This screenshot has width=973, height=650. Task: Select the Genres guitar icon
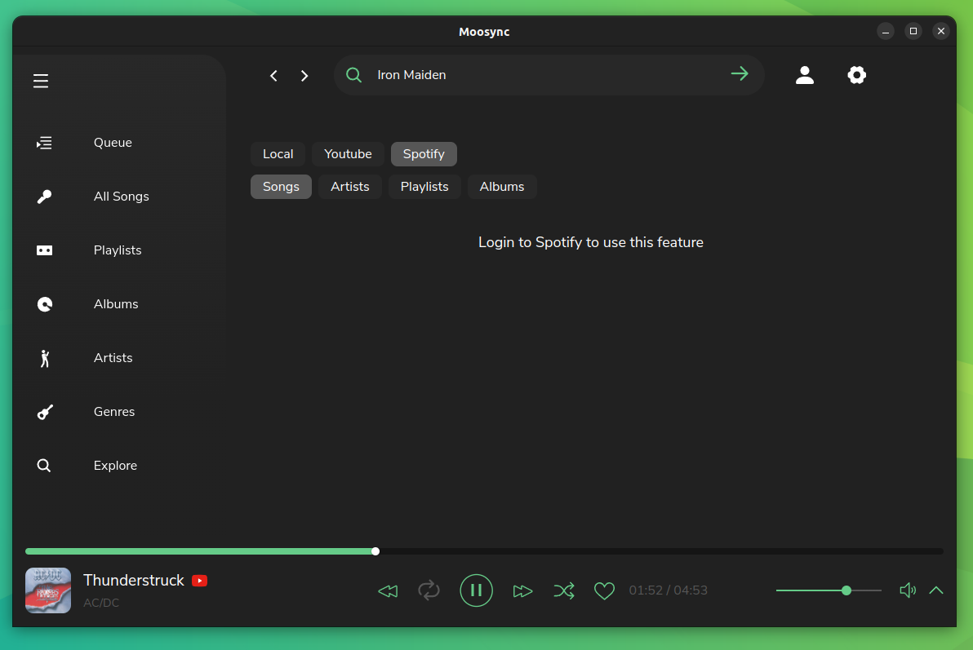click(44, 411)
